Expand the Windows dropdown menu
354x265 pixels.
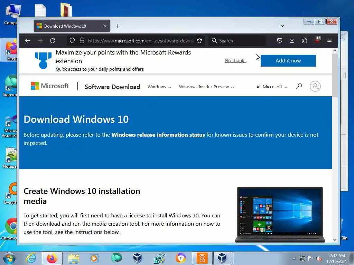pyautogui.click(x=159, y=87)
